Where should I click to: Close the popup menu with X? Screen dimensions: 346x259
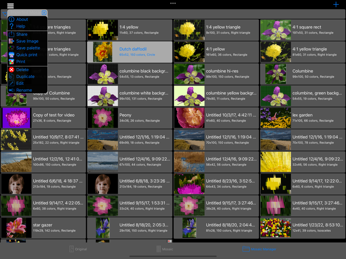pyautogui.click(x=44, y=12)
